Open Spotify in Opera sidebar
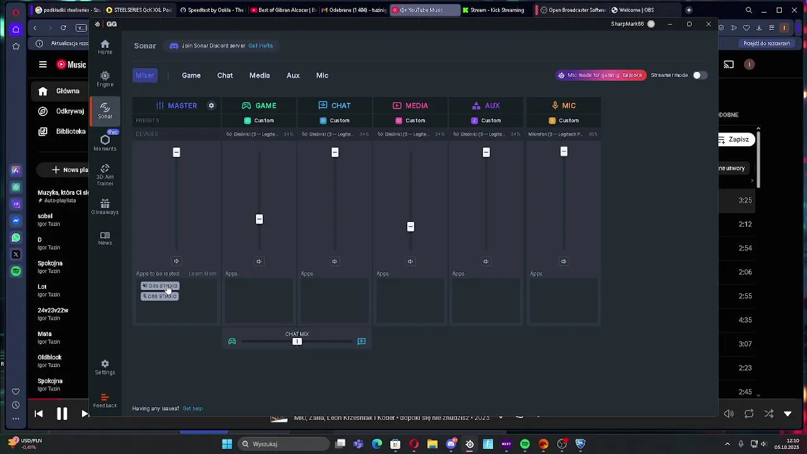807x454 pixels. (16, 271)
